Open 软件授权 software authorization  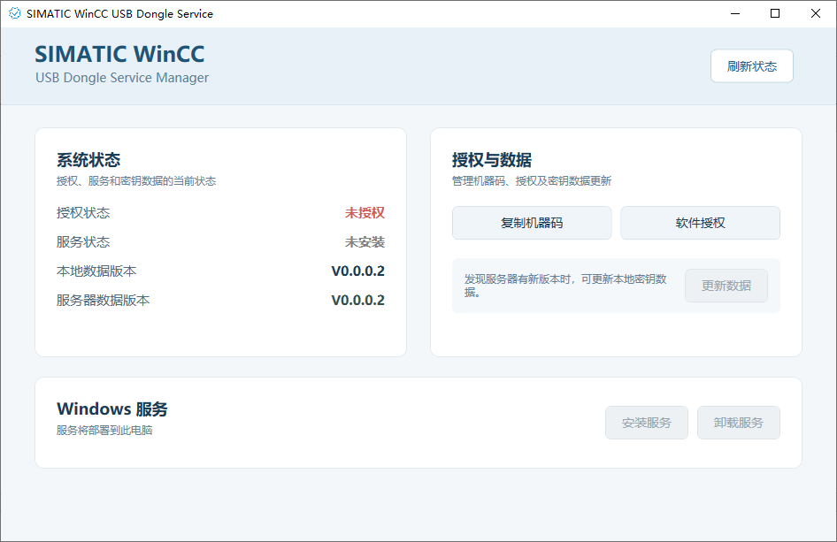[x=700, y=223]
